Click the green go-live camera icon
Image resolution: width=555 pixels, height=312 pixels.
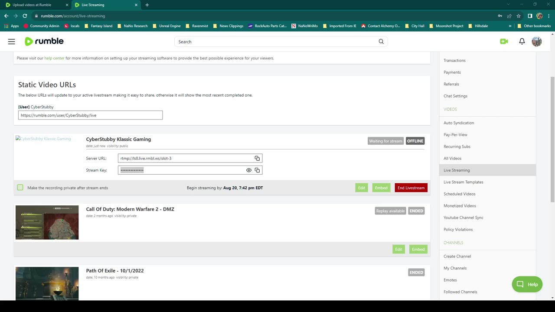tap(504, 42)
